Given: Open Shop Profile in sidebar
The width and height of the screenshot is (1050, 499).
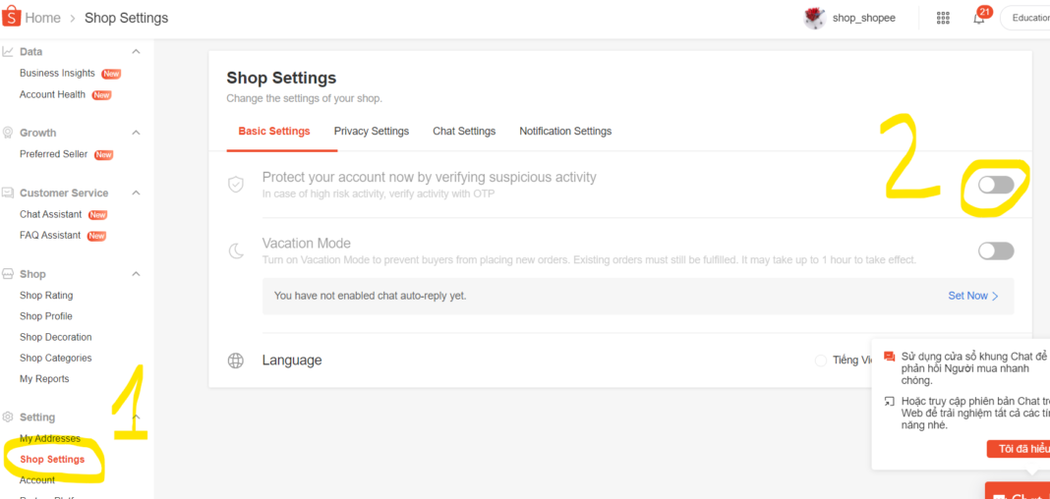Looking at the screenshot, I should point(46,315).
